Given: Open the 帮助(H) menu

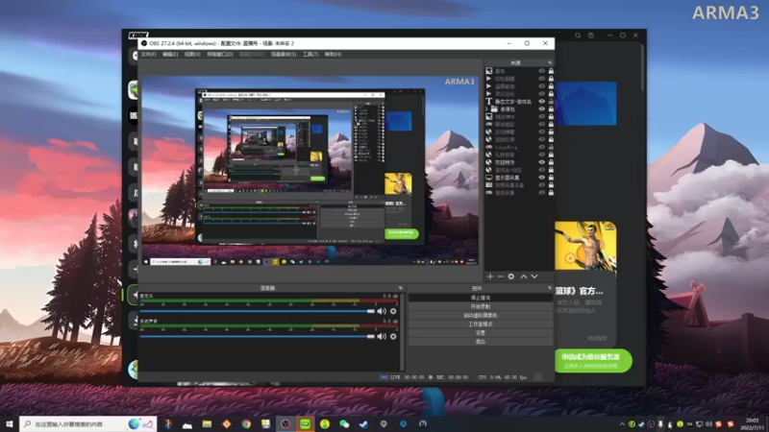Looking at the screenshot, I should [333, 55].
